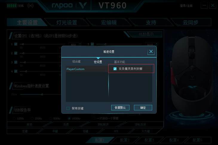Click the OLED显示 button
Screen dimensions: 218x145
coord(146,34)
